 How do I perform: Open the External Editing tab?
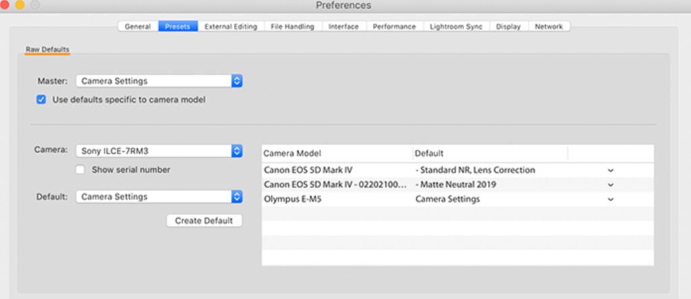pos(231,26)
